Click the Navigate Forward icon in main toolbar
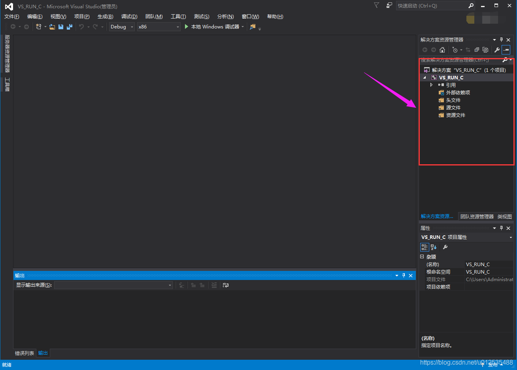 click(26, 27)
